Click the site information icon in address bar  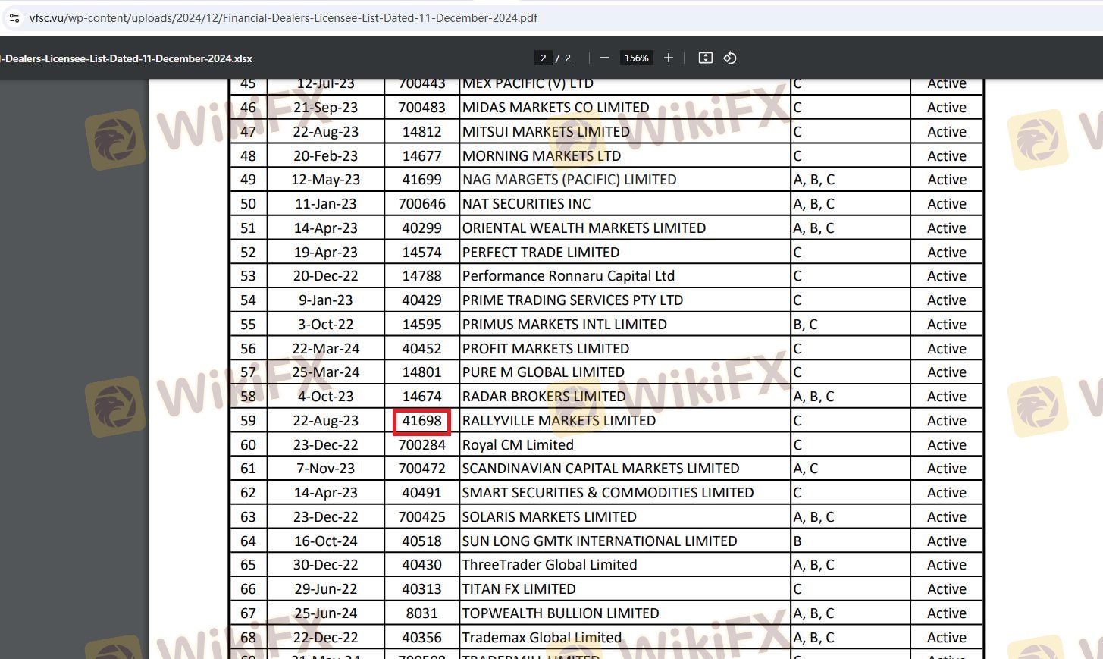(14, 18)
